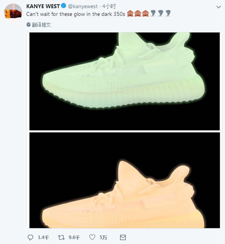Open the @kanyewest handle link
225x244 pixels.
83,6
